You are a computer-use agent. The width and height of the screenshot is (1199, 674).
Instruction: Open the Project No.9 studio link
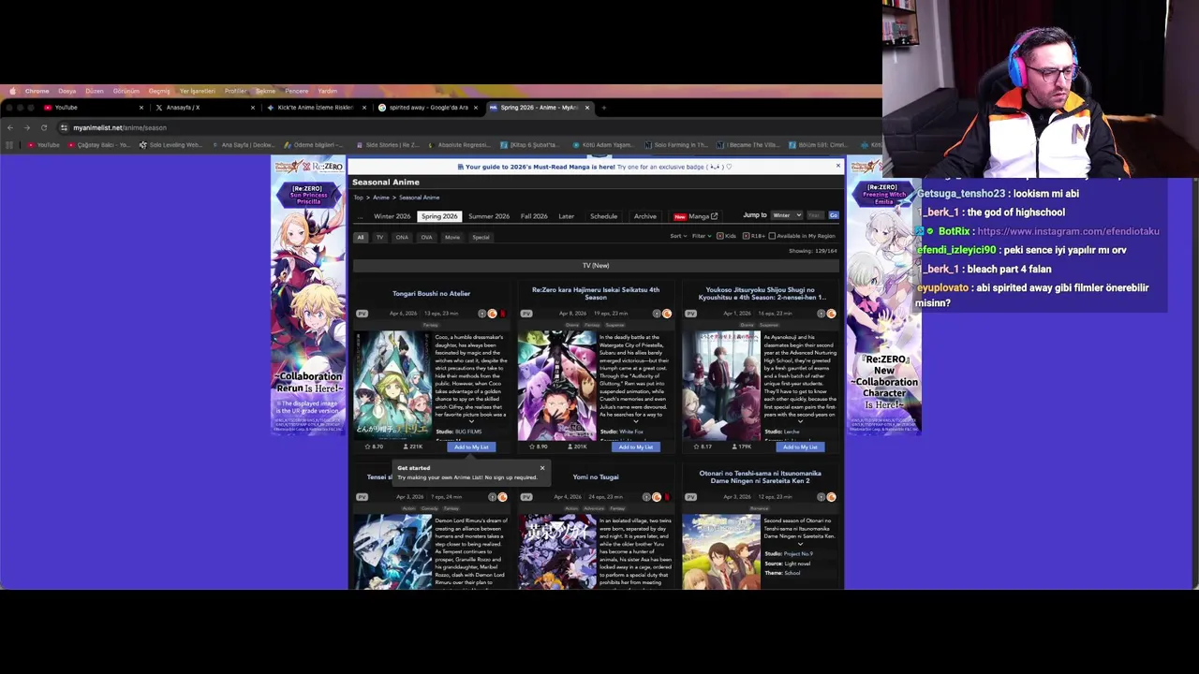797,554
